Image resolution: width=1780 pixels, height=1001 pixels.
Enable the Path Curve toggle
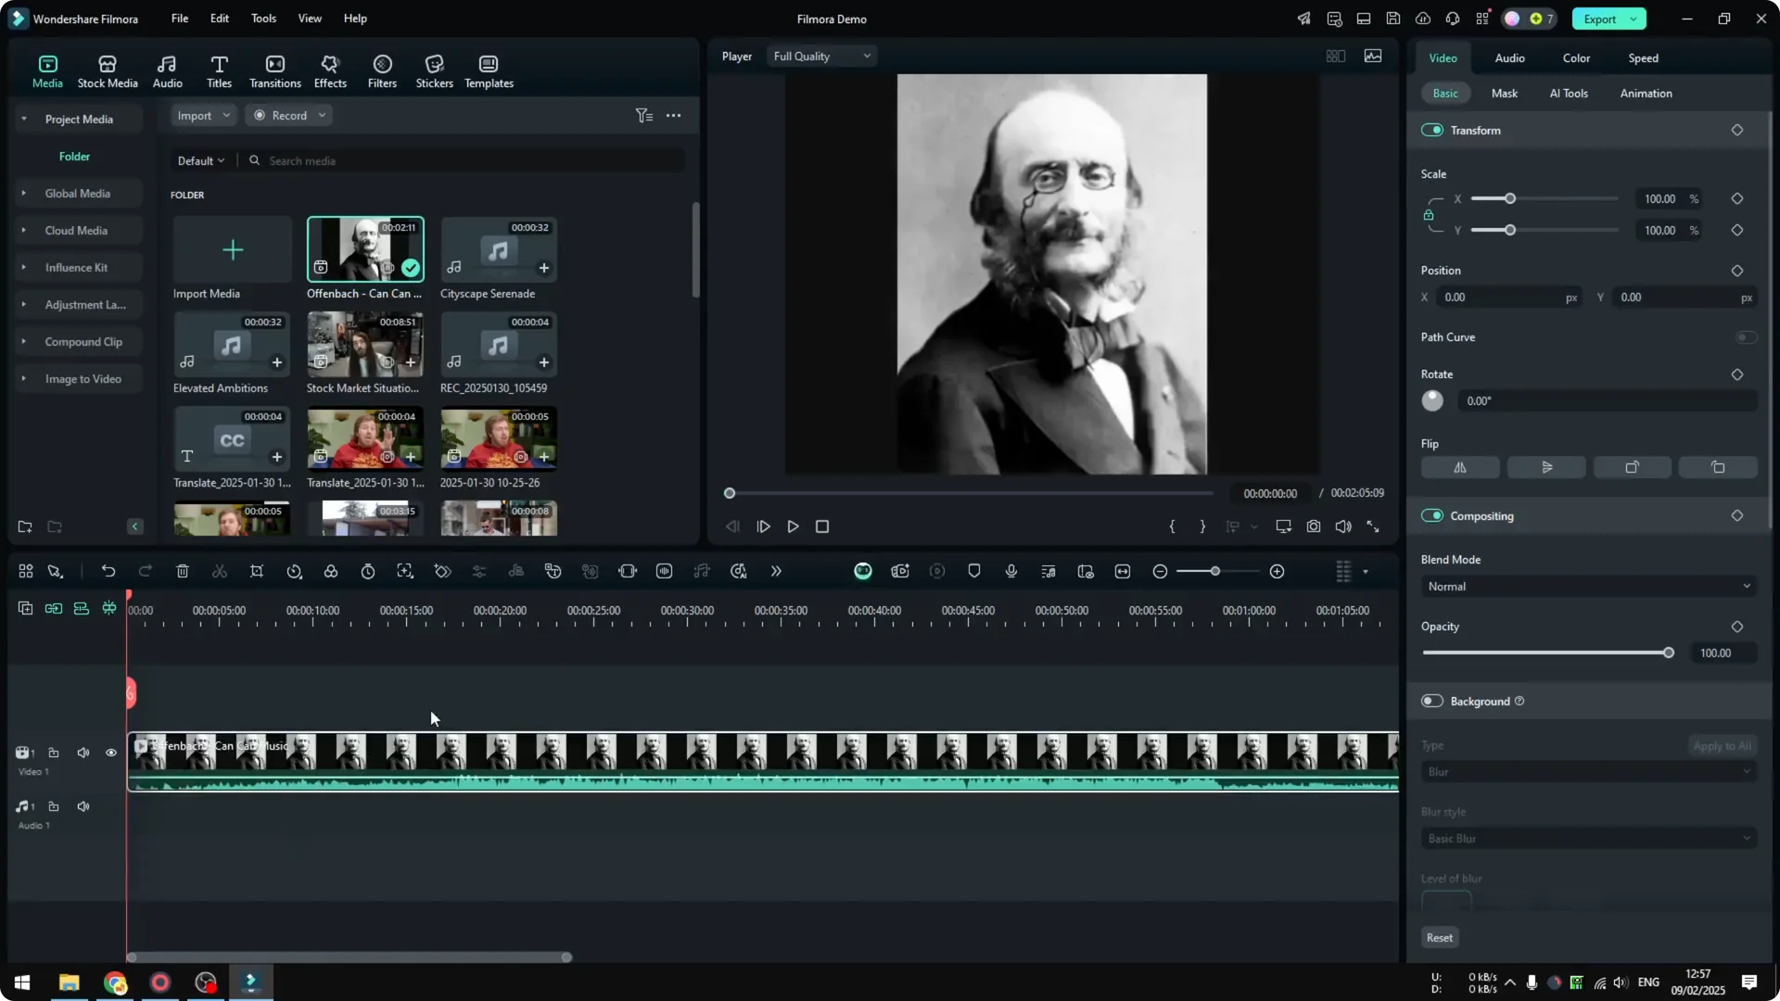tap(1746, 337)
